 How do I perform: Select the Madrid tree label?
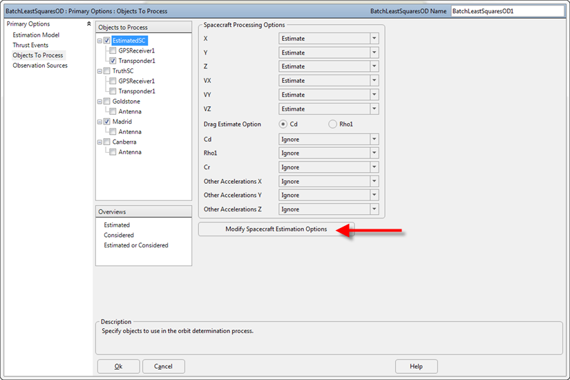[x=122, y=122]
